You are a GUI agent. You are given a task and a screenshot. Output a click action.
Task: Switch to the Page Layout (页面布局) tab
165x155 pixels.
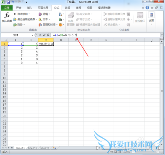(x=43, y=8)
